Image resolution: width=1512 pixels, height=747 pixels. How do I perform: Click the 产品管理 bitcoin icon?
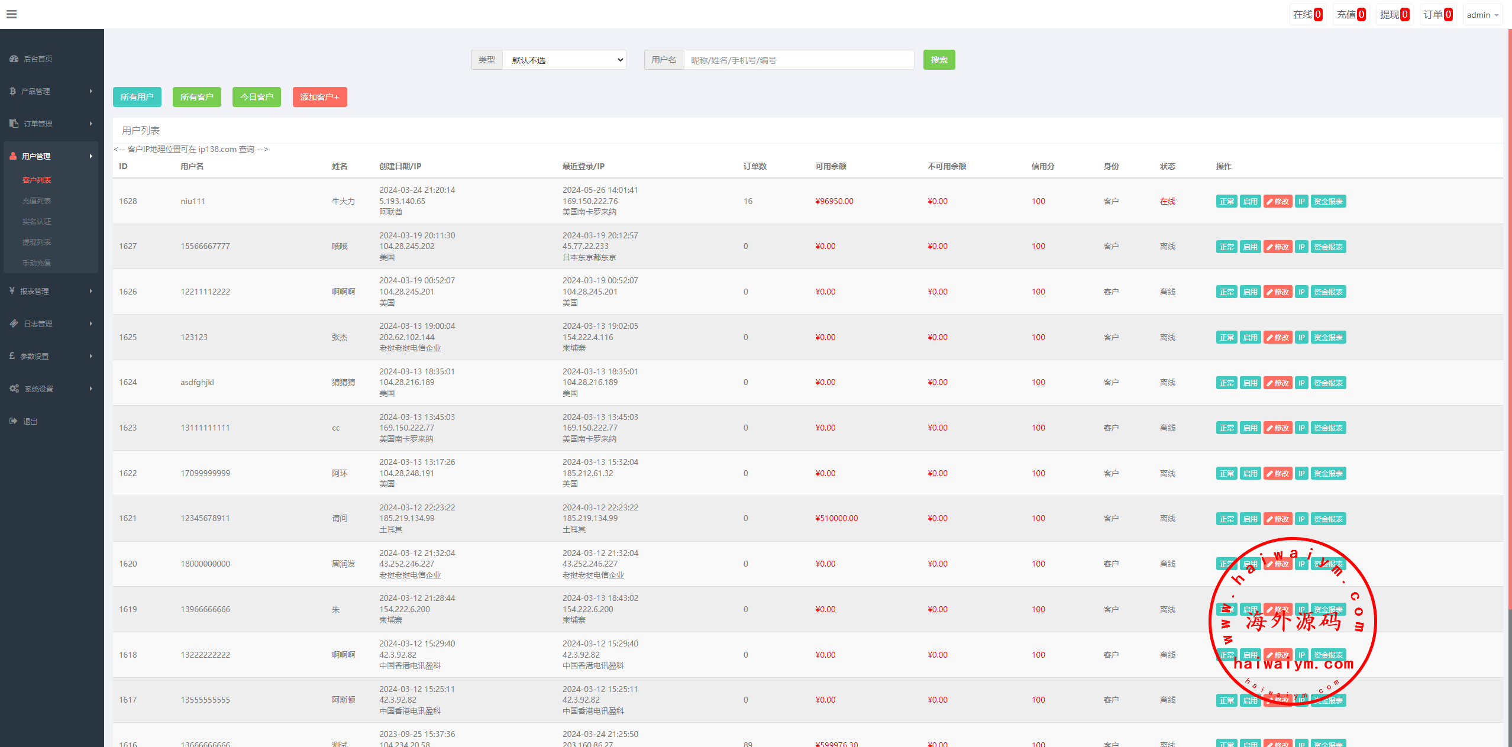pyautogui.click(x=13, y=91)
